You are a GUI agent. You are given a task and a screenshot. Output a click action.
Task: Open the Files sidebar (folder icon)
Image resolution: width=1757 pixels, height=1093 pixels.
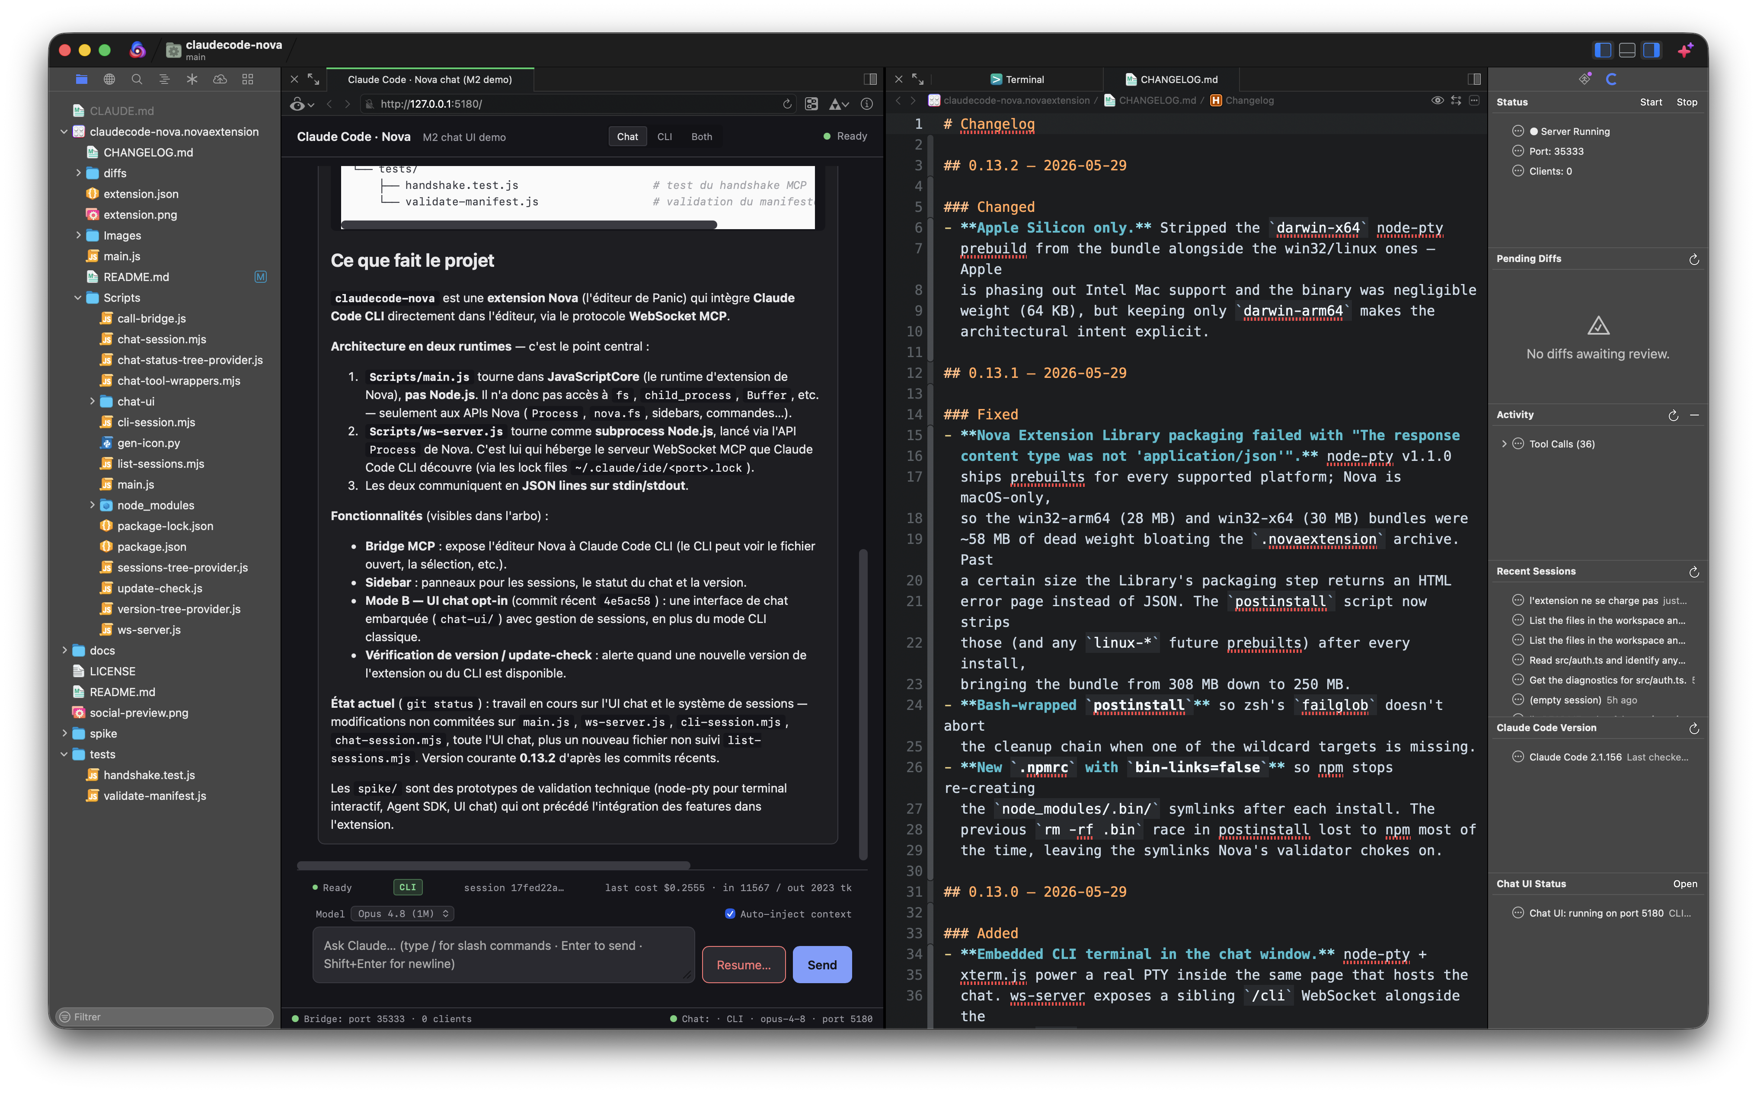click(82, 80)
